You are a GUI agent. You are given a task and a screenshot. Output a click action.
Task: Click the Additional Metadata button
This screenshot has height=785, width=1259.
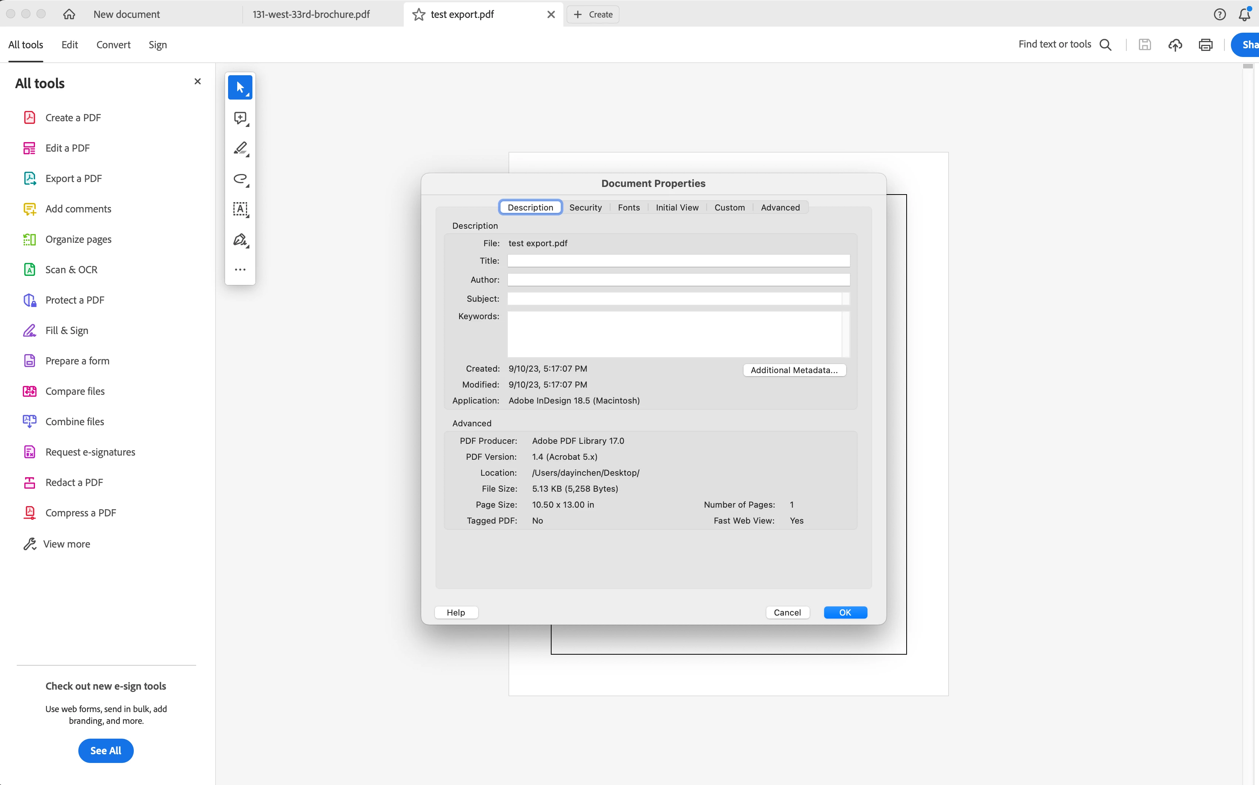[x=794, y=370]
